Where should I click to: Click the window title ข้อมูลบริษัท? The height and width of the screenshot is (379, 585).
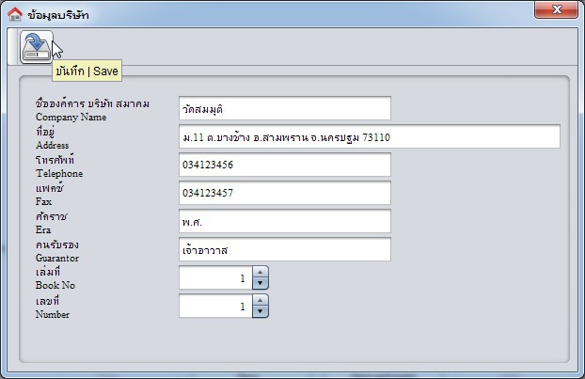pyautogui.click(x=58, y=15)
